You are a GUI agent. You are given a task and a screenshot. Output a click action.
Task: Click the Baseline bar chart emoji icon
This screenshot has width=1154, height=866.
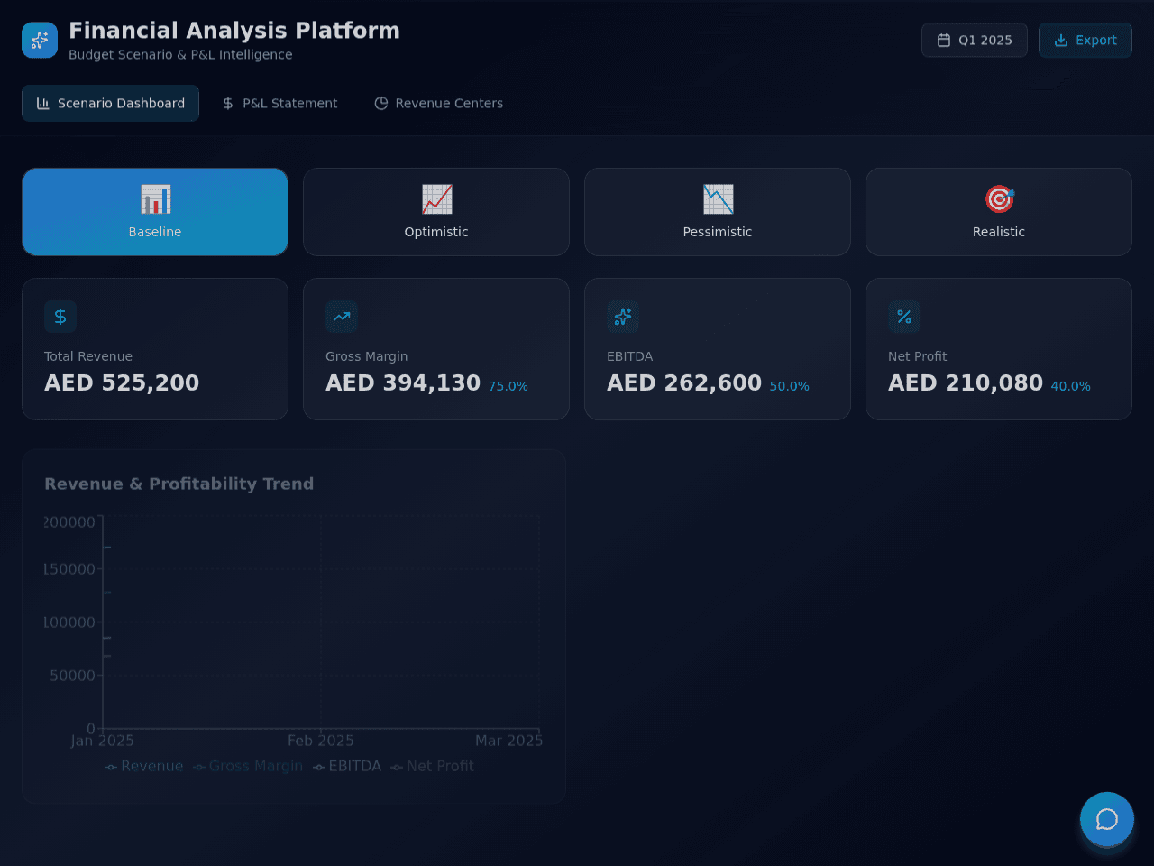[155, 199]
